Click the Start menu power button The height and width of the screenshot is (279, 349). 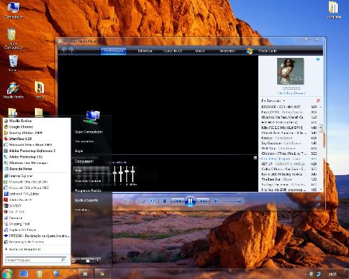point(74,261)
